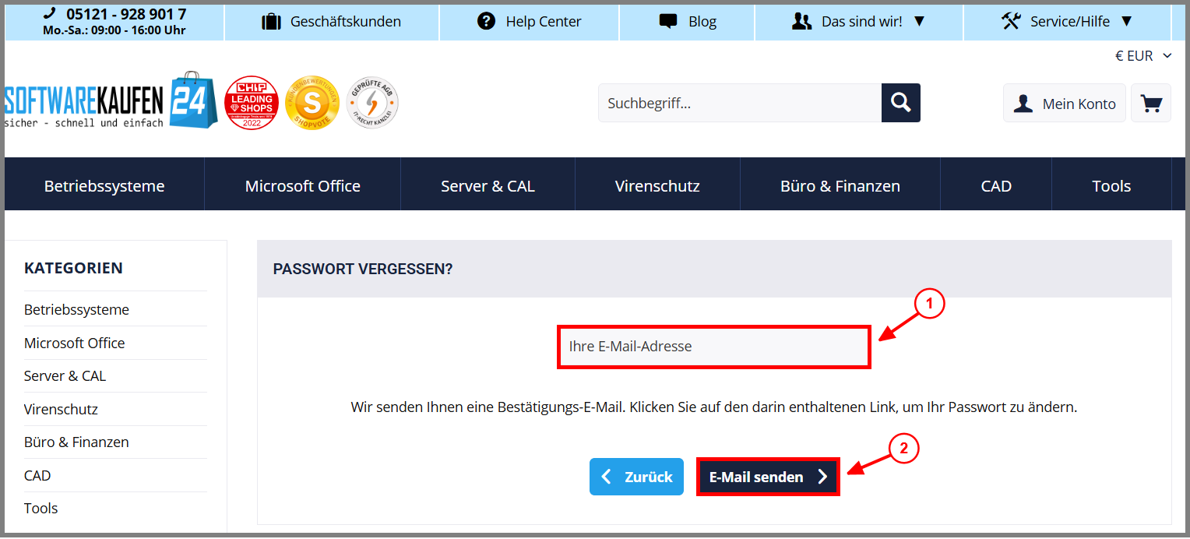Click the right chevron on E-Mail senden

point(822,477)
